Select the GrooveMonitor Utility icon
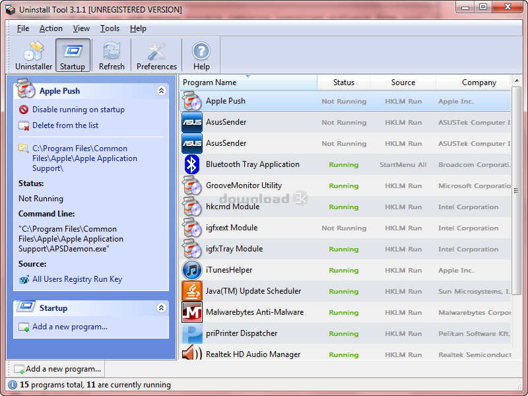This screenshot has width=528, height=396. click(192, 185)
